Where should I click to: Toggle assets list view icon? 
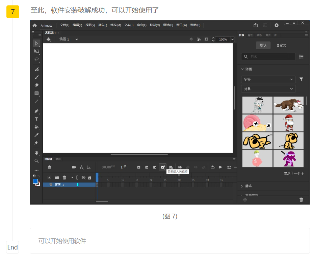[301, 57]
